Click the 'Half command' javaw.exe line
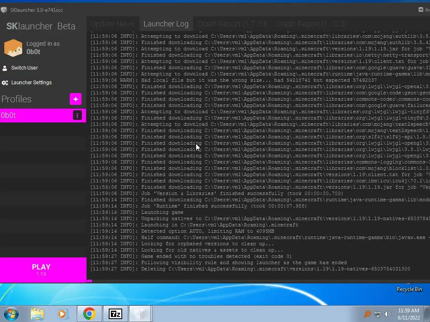The width and height of the screenshot is (430, 322). [x=260, y=237]
